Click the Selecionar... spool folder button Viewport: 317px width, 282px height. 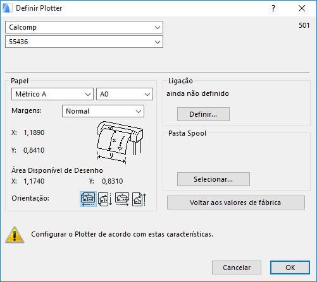point(213,179)
